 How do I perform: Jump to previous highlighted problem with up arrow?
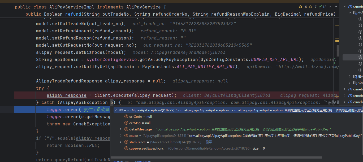pyautogui.click(x=331, y=7)
